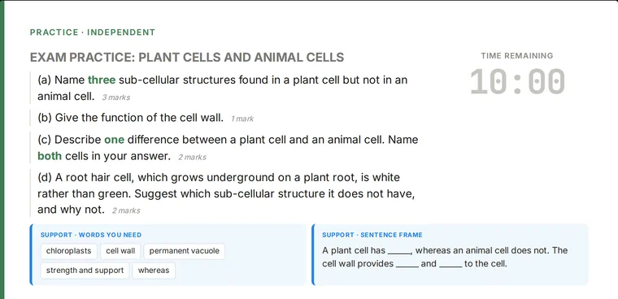The image size is (618, 299).
Task: Click the highlighted word both in question (c)
Action: (50, 156)
